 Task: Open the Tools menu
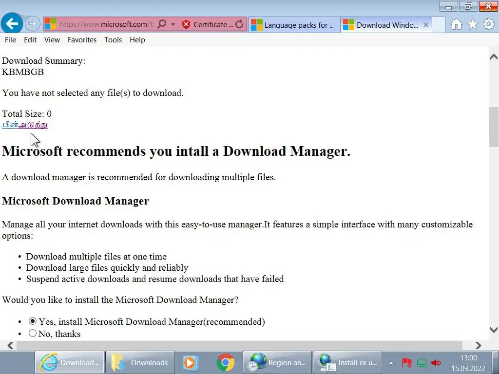click(113, 40)
